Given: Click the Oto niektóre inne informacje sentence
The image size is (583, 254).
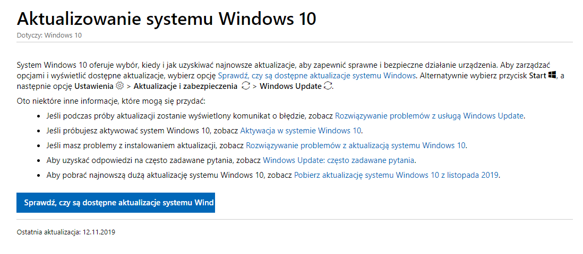Looking at the screenshot, I should 111,101.
